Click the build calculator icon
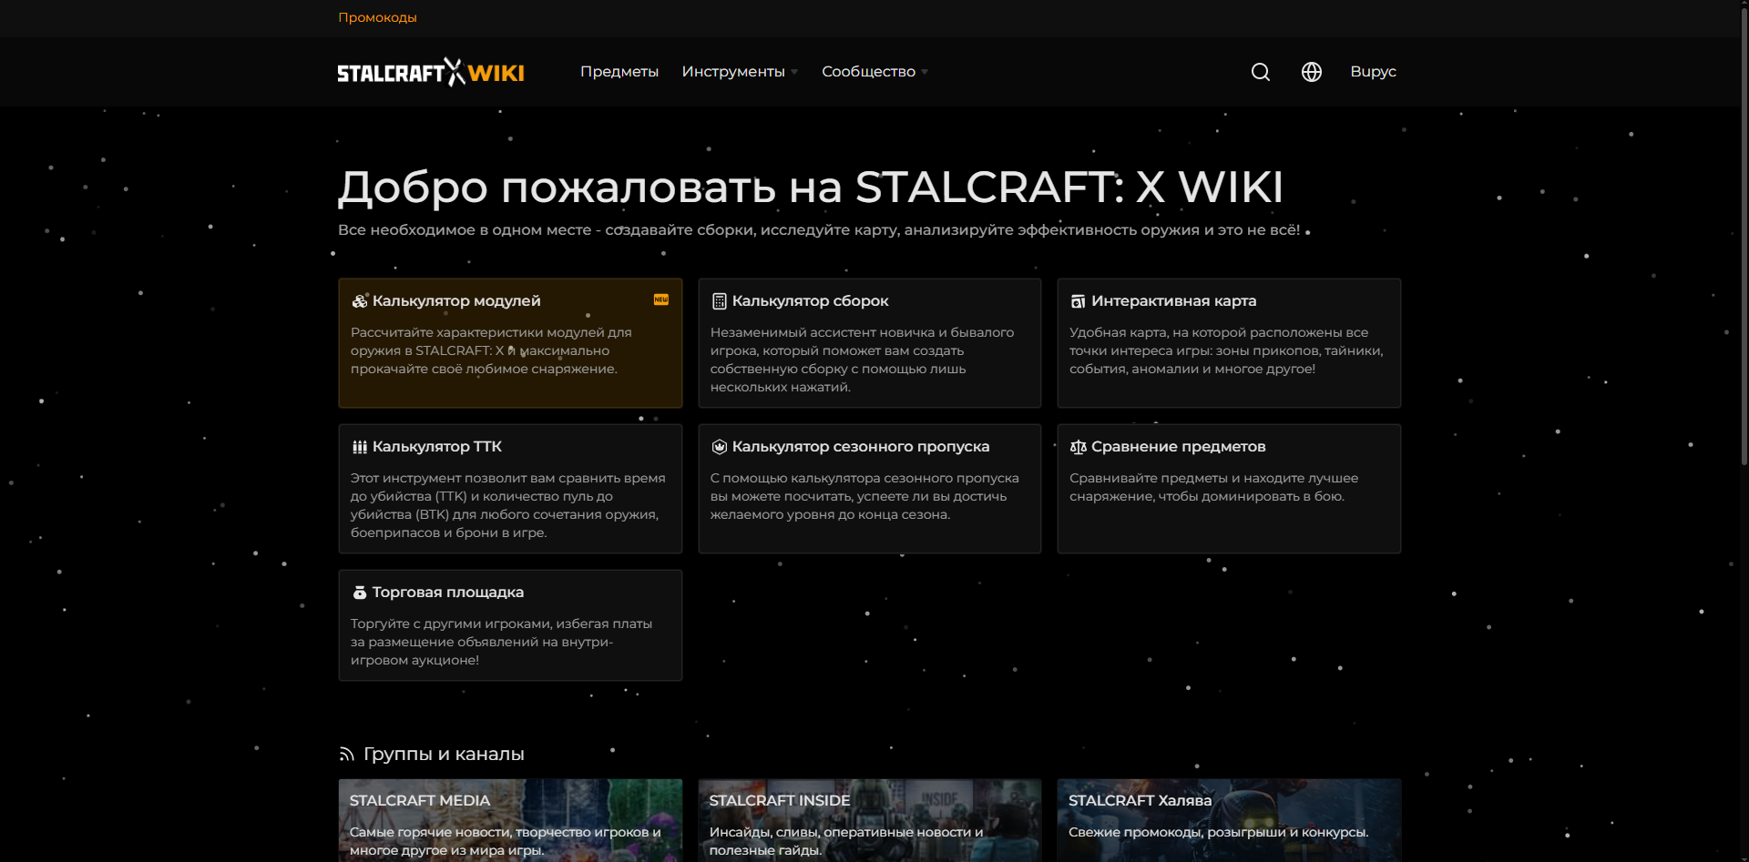This screenshot has width=1749, height=862. 719,301
